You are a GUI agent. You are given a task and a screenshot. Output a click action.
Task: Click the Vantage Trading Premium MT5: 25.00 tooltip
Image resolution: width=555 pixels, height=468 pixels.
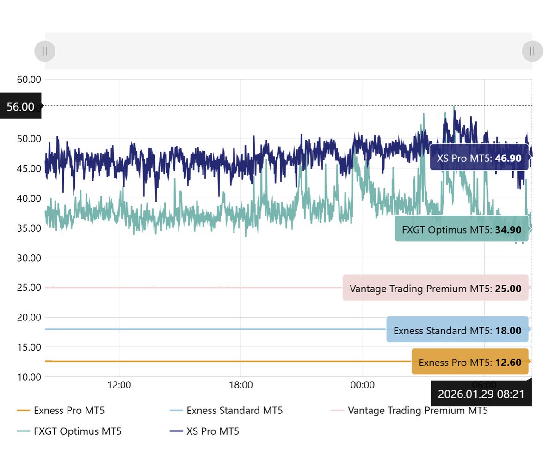435,288
